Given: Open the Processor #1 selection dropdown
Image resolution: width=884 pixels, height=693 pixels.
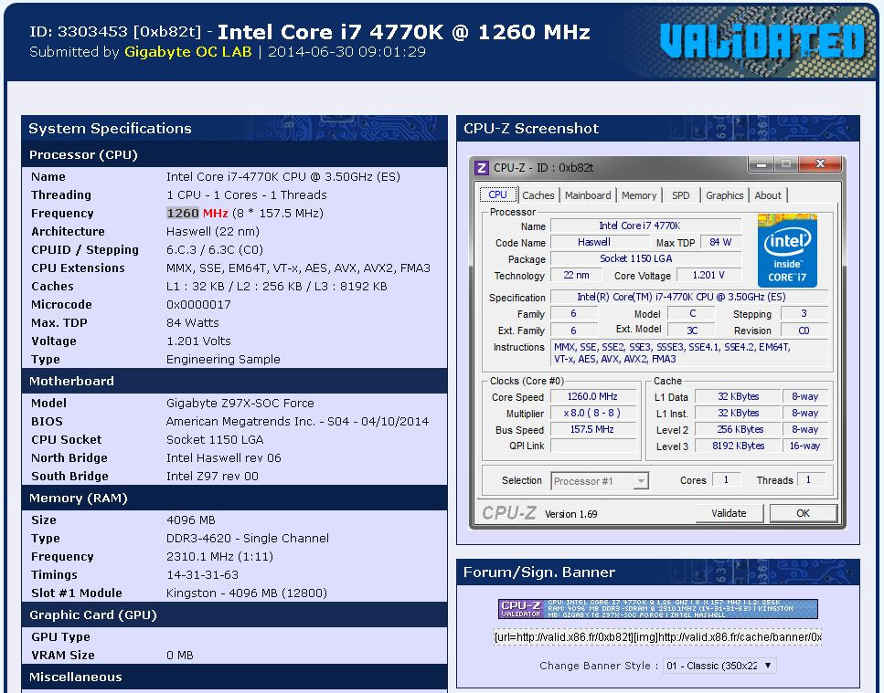Looking at the screenshot, I should pos(600,481).
